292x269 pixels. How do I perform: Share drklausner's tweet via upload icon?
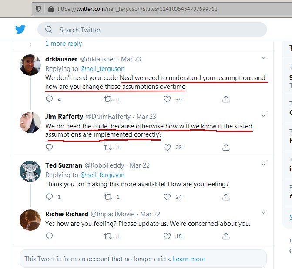226,99
